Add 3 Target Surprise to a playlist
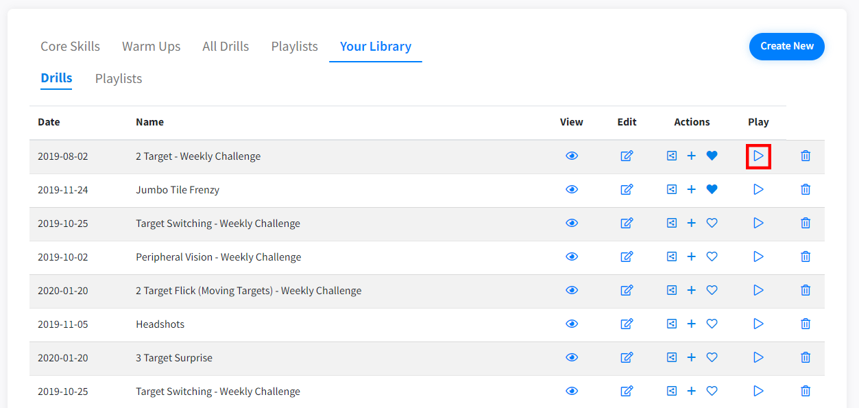Screen dimensions: 859x408 click(692, 358)
